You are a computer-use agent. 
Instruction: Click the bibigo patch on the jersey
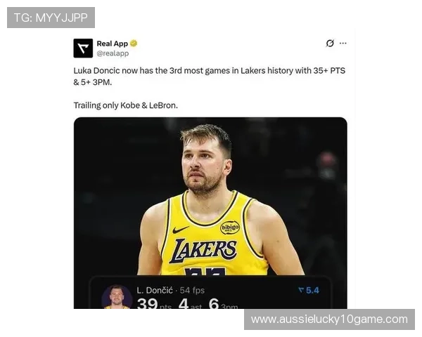tap(230, 227)
